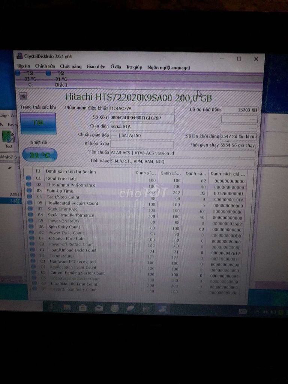The image size is (288, 384).
Task: Select the Seek Time Performance row
Action: click(x=136, y=216)
